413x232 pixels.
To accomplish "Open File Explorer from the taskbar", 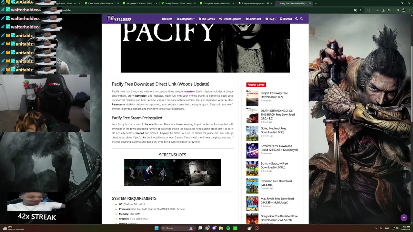I will tap(221, 228).
